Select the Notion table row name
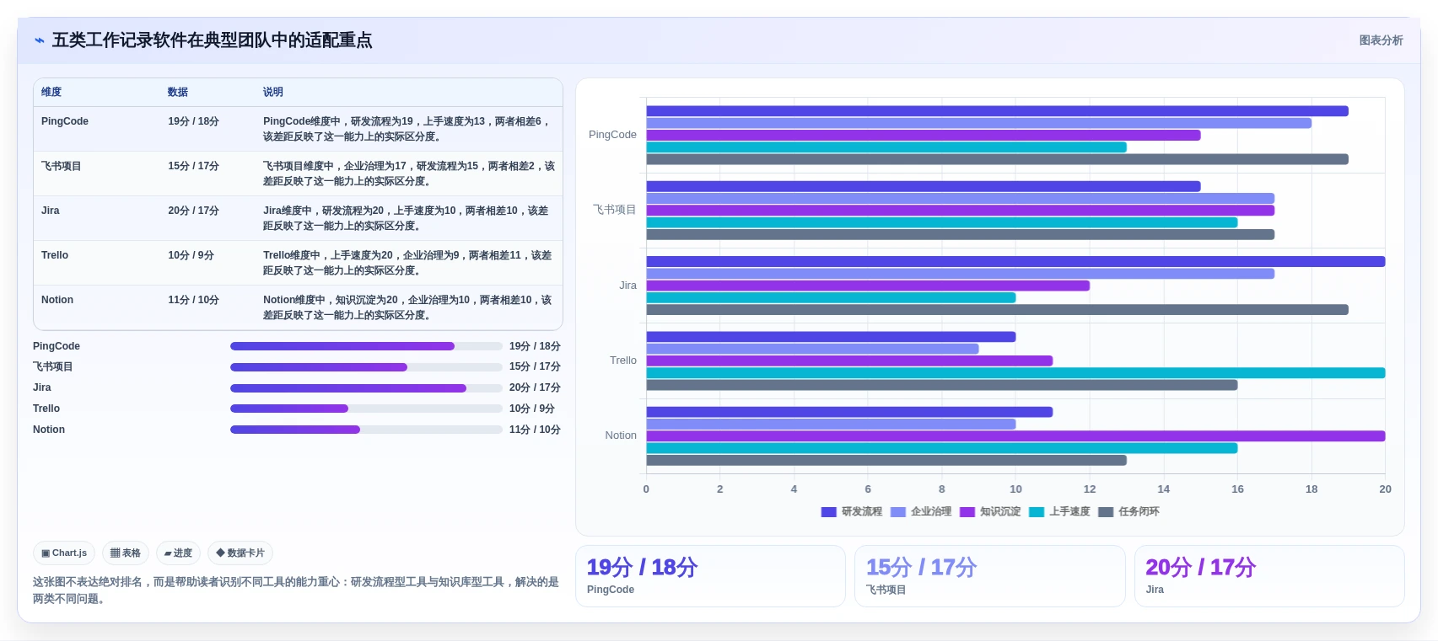 coord(57,300)
